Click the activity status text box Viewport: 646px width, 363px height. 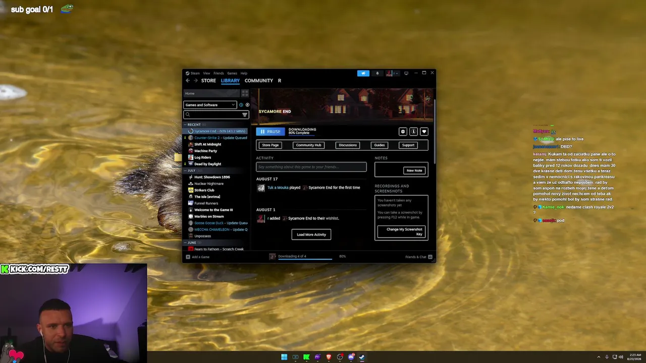click(311, 167)
